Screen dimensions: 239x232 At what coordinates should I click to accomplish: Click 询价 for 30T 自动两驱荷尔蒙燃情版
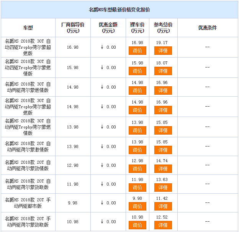coord(138,90)
